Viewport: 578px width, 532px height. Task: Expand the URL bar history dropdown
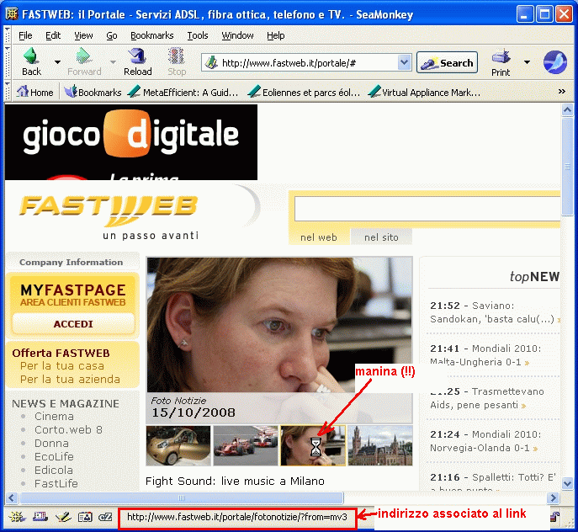click(x=404, y=62)
